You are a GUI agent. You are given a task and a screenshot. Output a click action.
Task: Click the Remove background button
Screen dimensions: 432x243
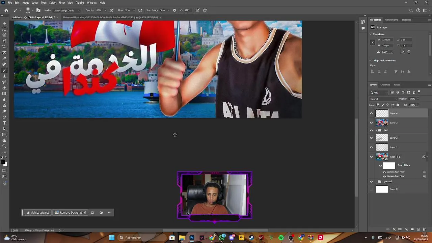tap(70, 213)
